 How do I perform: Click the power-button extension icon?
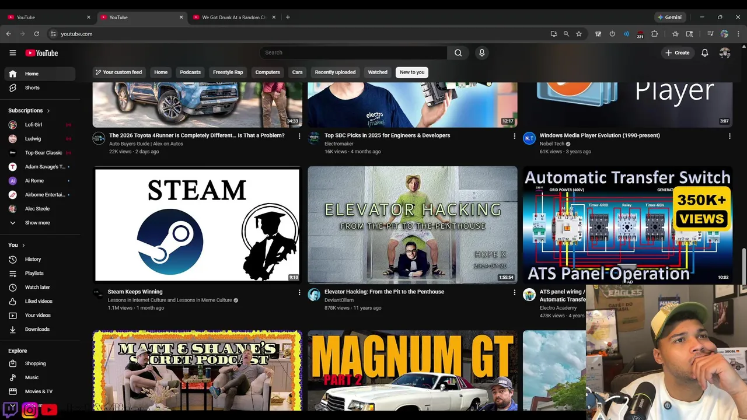click(x=612, y=34)
